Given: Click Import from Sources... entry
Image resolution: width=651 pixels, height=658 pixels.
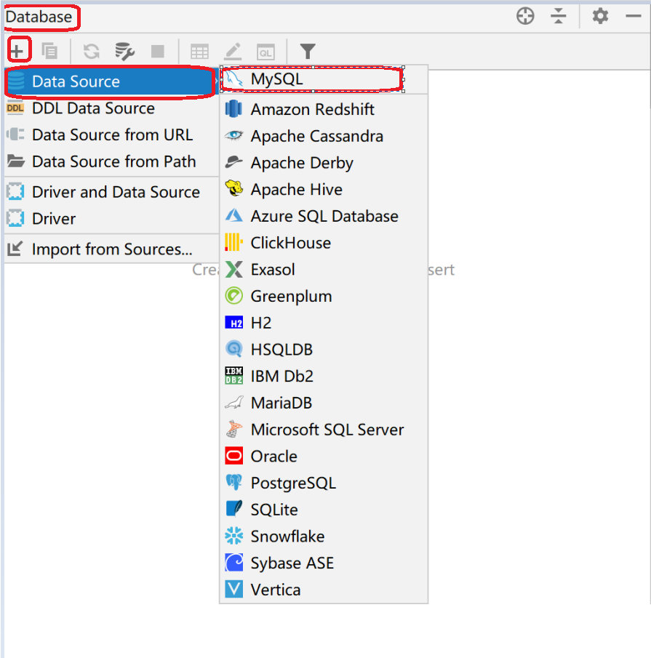Looking at the screenshot, I should tap(112, 249).
